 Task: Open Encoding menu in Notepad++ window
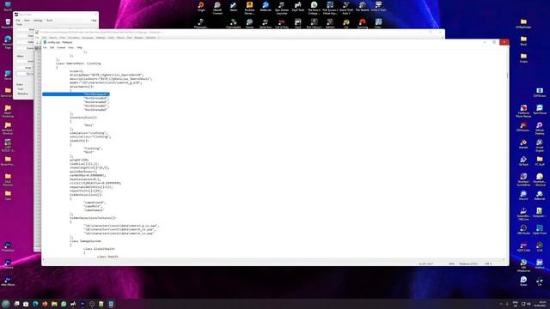click(x=73, y=38)
